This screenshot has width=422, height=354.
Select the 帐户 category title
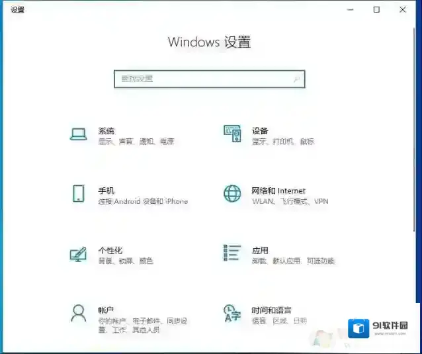pyautogui.click(x=106, y=310)
